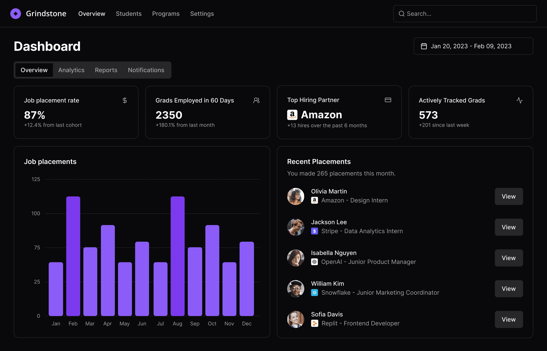Click '+180.1% from last month' text
The width and height of the screenshot is (547, 351).
click(185, 125)
